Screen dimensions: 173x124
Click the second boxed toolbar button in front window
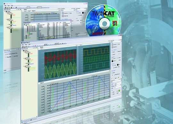click(x=57, y=44)
